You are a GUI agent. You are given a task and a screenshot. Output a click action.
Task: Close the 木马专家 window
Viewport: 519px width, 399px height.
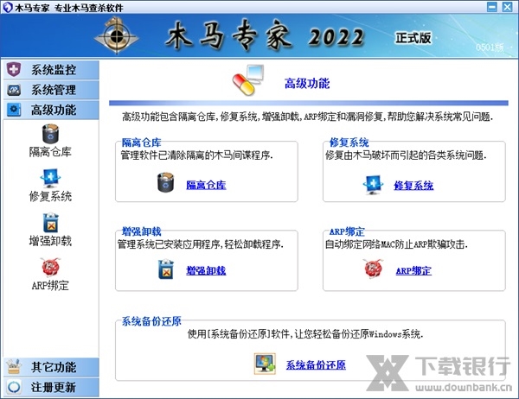coord(507,7)
